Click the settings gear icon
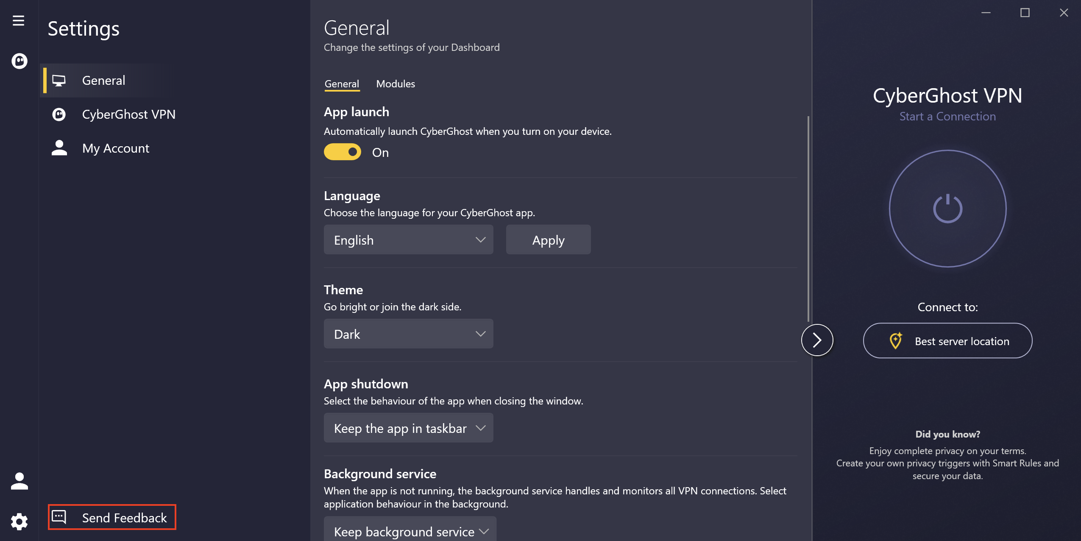 click(x=19, y=521)
